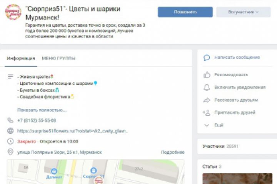277x184 pixels.
Task: Enable notifications with the bell icon
Action: click(x=207, y=87)
